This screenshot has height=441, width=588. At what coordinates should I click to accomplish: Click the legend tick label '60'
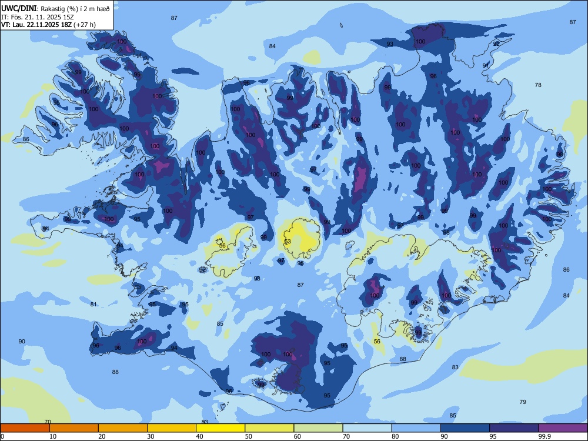click(x=298, y=436)
